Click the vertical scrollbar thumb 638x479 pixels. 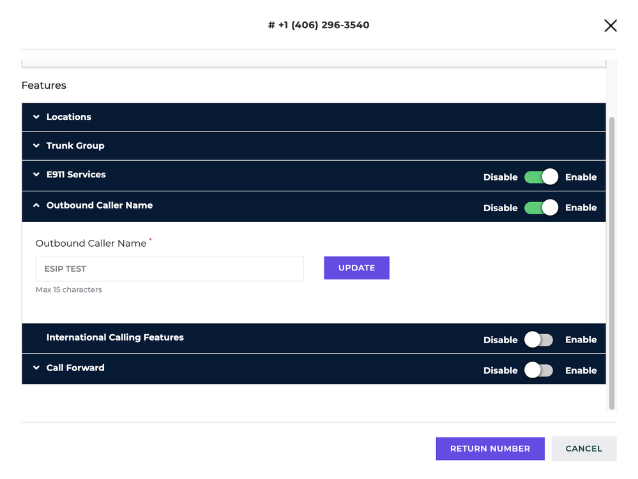pos(612,263)
